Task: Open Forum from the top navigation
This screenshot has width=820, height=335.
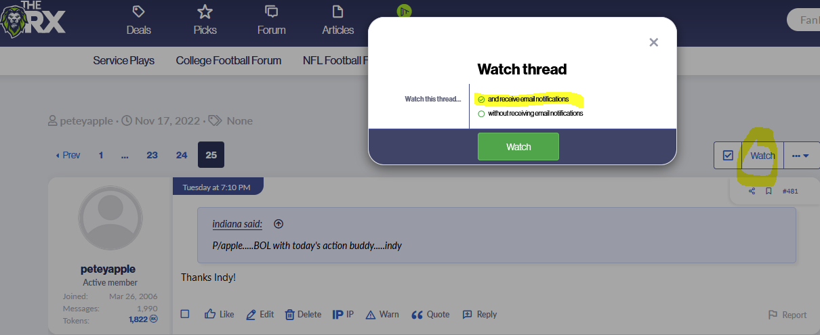Action: [x=271, y=12]
